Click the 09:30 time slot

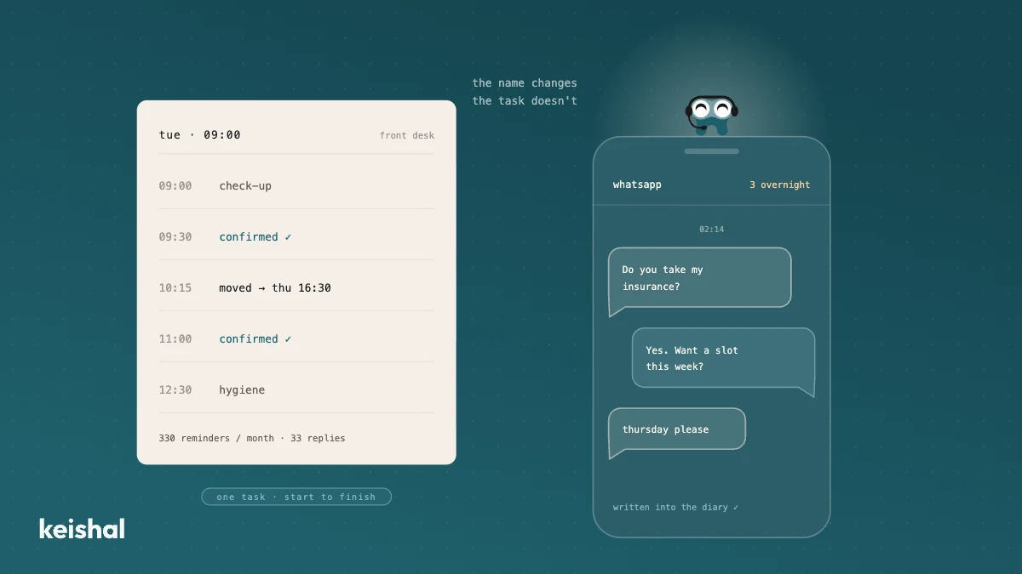175,236
